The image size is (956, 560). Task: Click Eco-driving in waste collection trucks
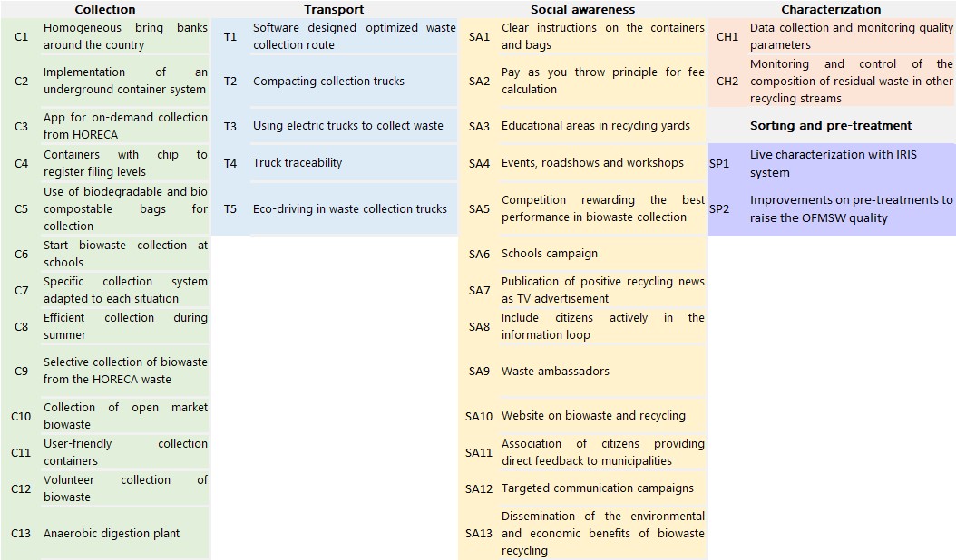pos(349,209)
